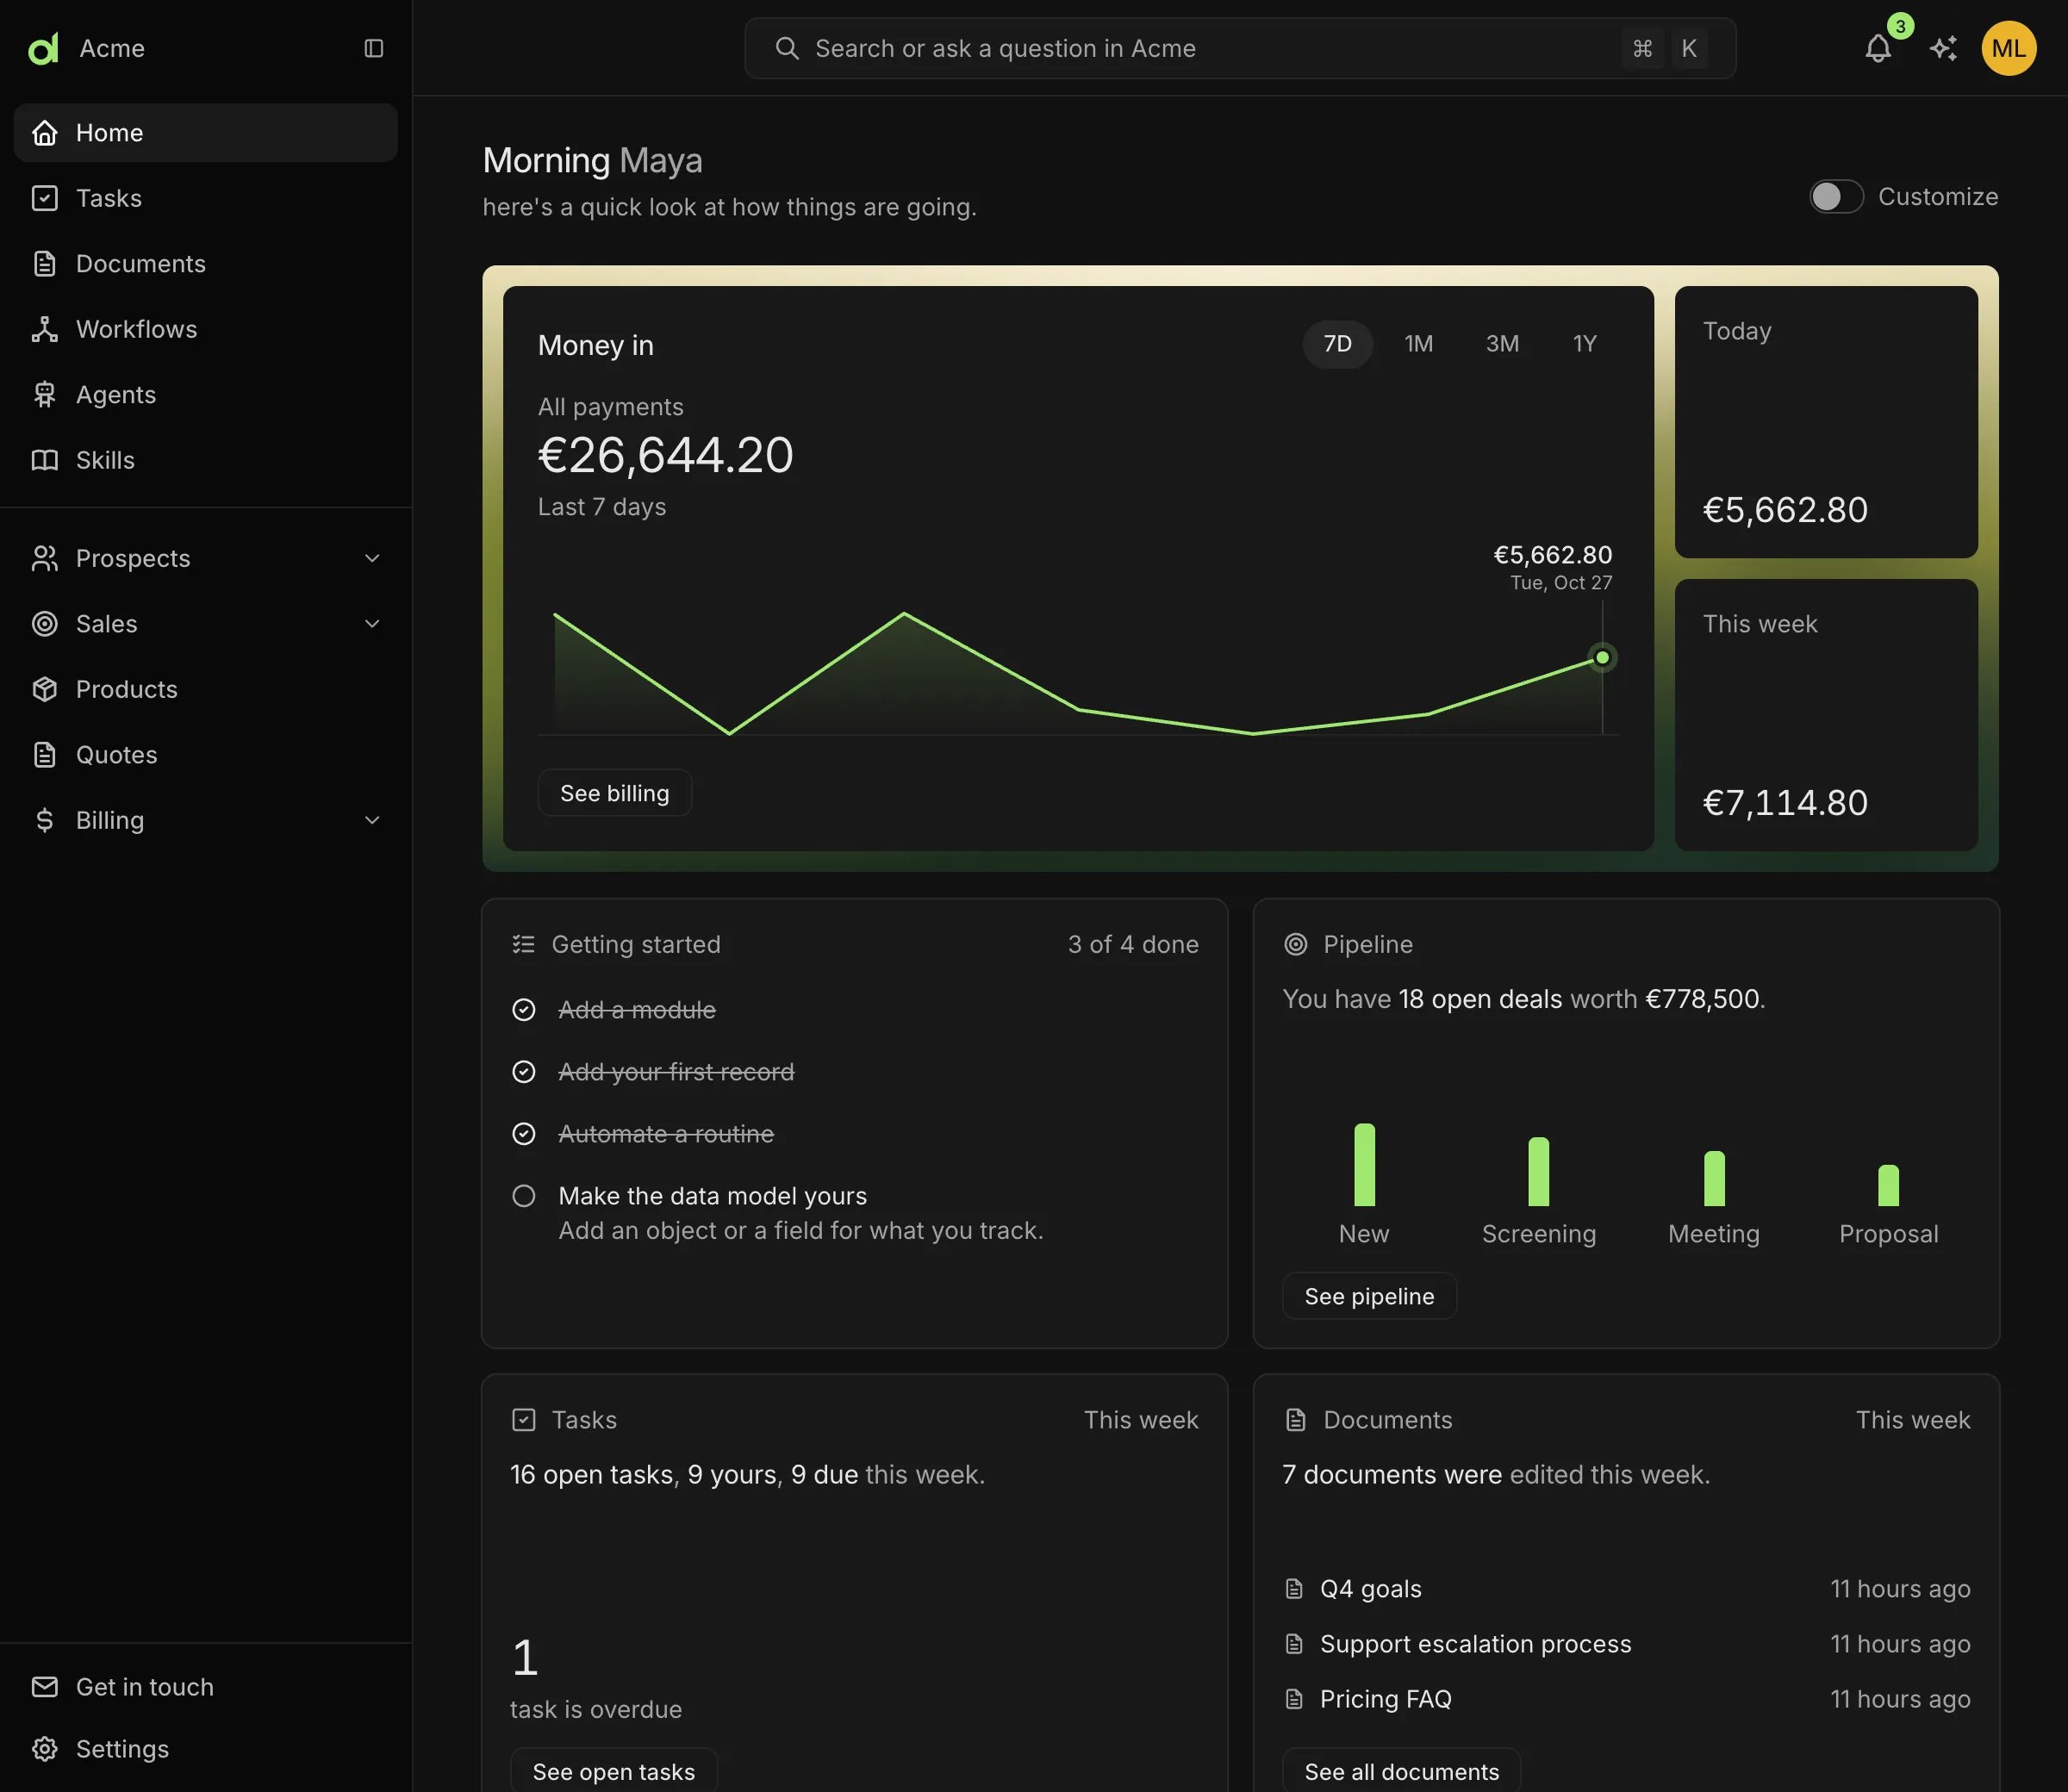This screenshot has width=2068, height=1792.
Task: Click the Screening stage pipeline bar
Action: 1539,1172
